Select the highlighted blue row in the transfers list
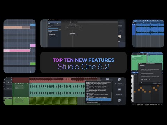Screen dimensions: 167x125 [98, 100]
